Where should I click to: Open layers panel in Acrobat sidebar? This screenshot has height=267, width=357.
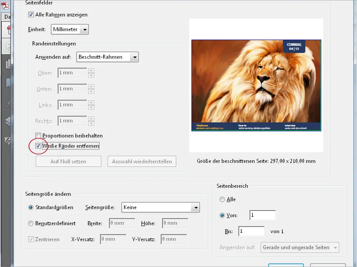click(8, 121)
